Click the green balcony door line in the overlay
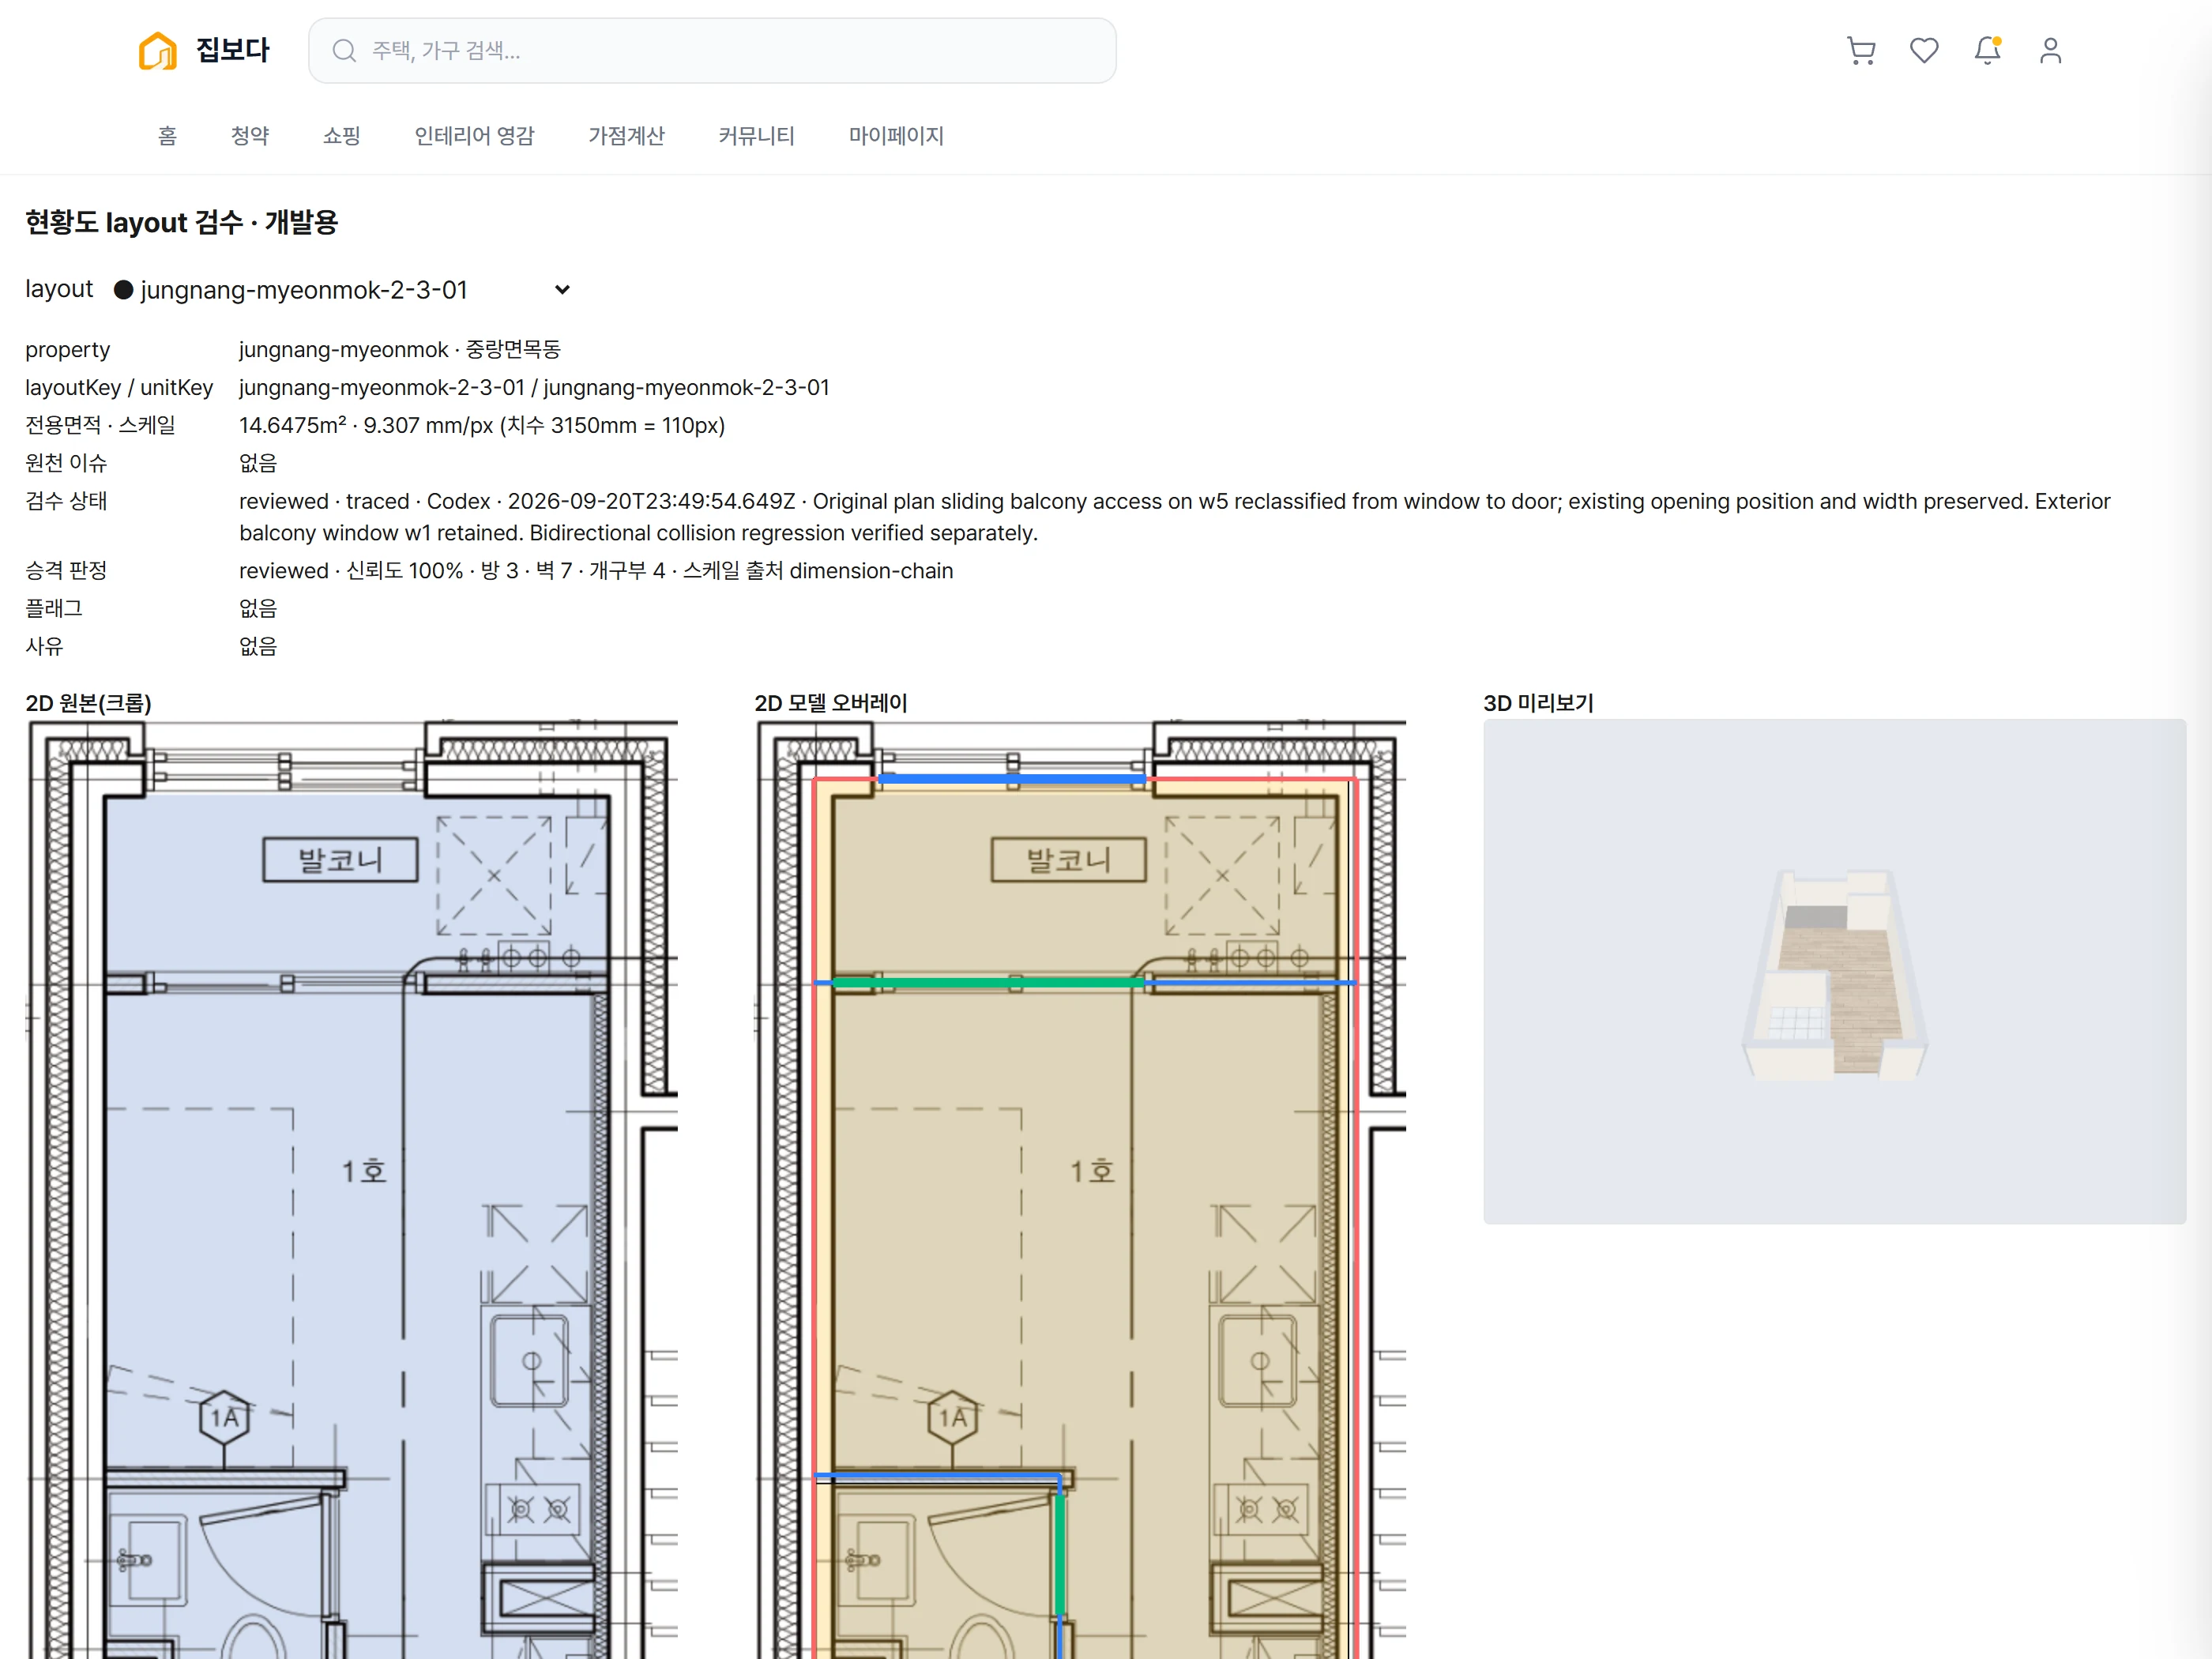The height and width of the screenshot is (1659, 2212). coord(988,983)
